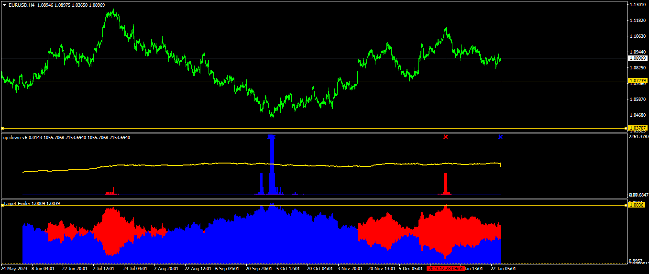The height and width of the screenshot is (274, 649).
Task: Click the up-down-v6 indicator label
Action: (x=16, y=138)
